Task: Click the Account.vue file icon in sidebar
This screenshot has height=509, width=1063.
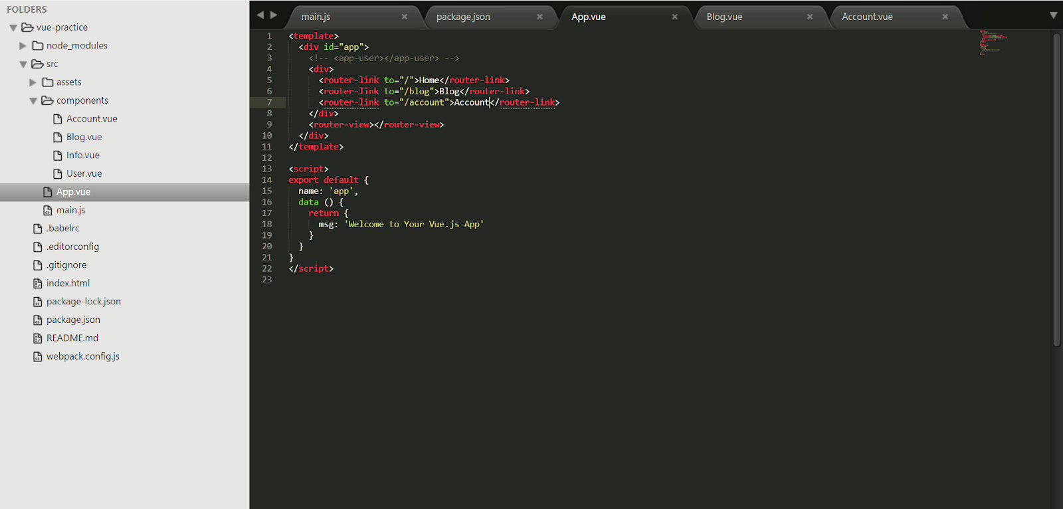Action: tap(58, 119)
